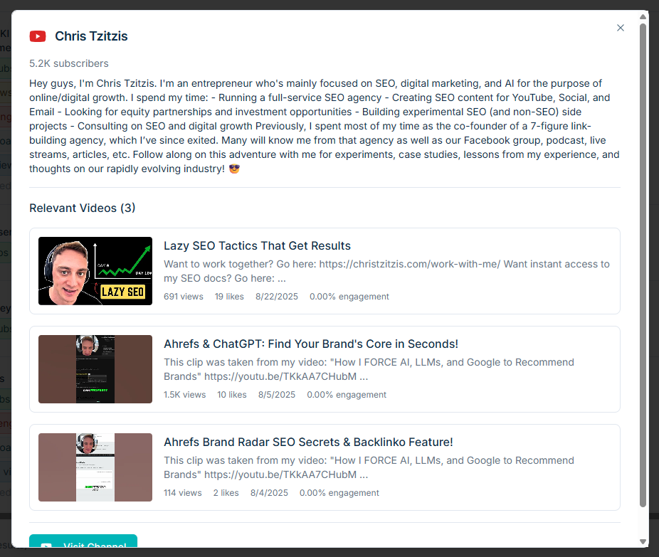Screen dimensions: 659x557
Task: Click the Ahrefs & ChatGPT video thumbnail
Action: (95, 369)
